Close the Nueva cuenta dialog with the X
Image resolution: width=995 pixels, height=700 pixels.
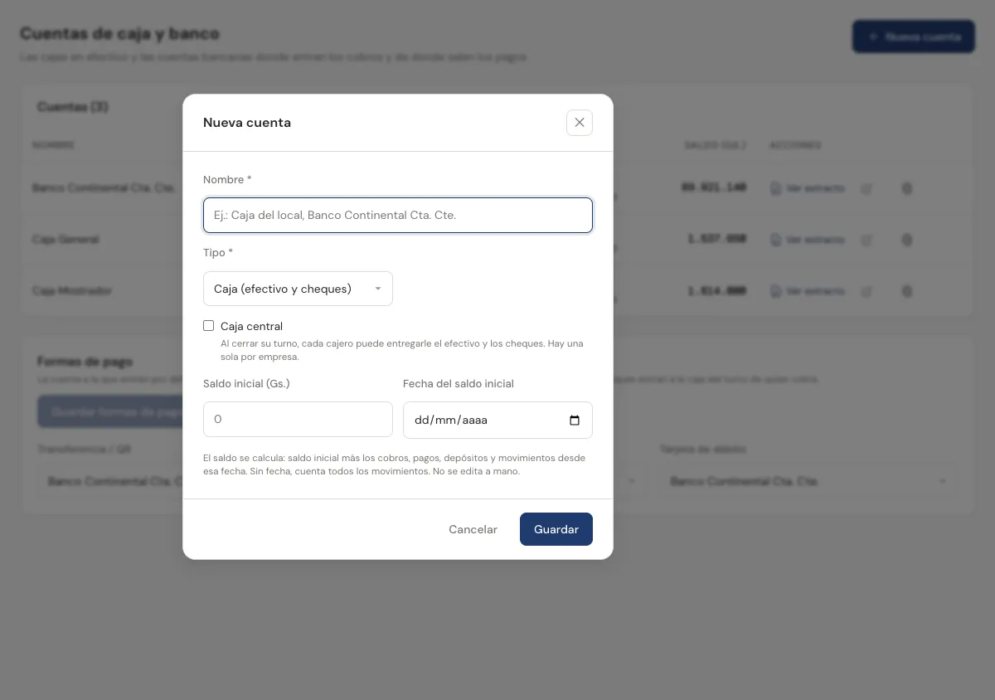580,123
